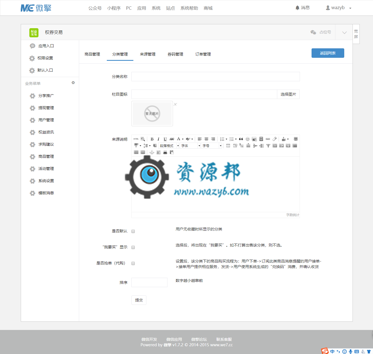Expand the line spacing dropdown
The image size is (373, 354).
point(150,146)
